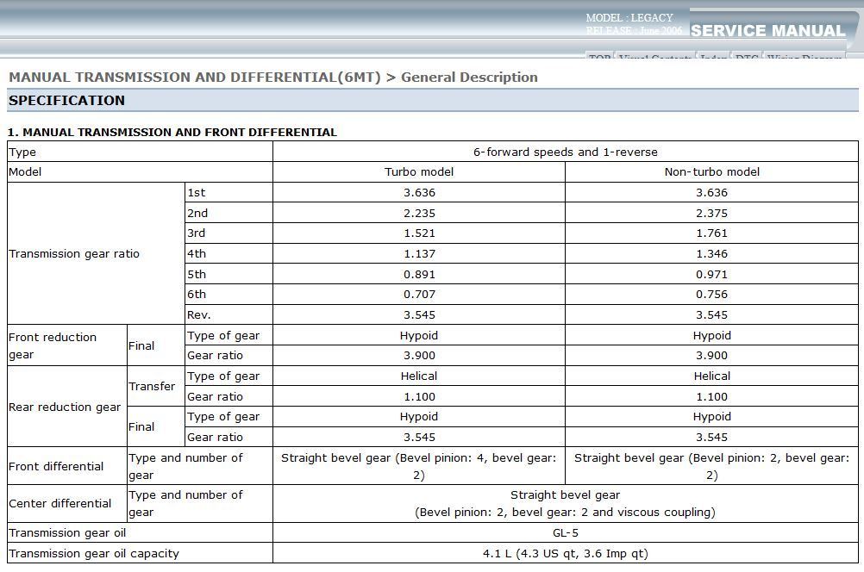Click the Turbo 6th gear ratio 0.707
The height and width of the screenshot is (572, 864).
click(418, 295)
